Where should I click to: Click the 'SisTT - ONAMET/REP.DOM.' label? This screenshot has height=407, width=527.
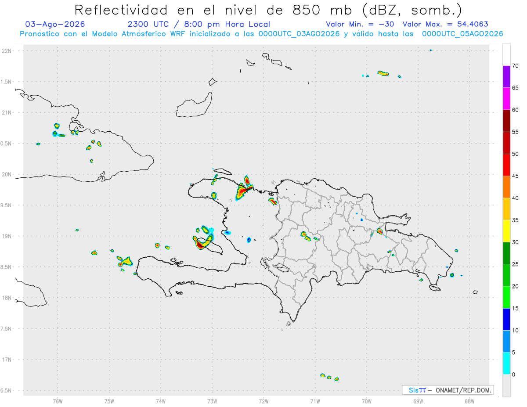click(x=448, y=390)
